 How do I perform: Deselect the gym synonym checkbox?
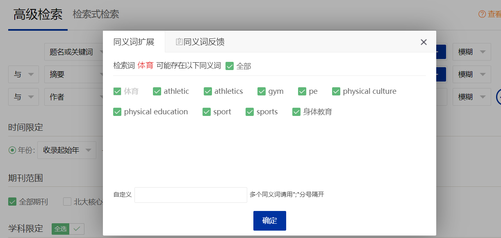[262, 91]
